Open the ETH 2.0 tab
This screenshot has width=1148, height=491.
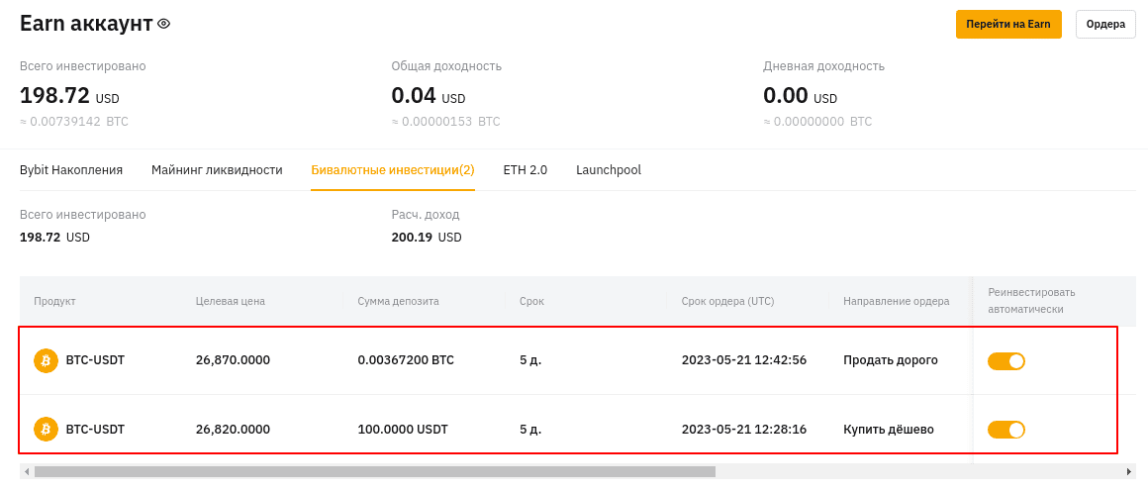525,170
